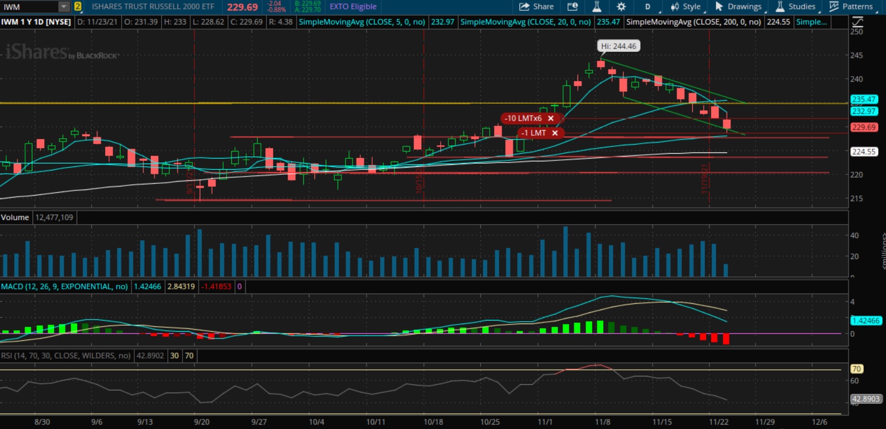The image size is (886, 429).
Task: Open the Drawings tool menu
Action: pos(738,7)
